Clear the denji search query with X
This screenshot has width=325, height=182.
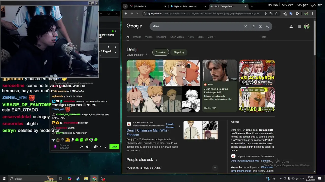point(246,26)
